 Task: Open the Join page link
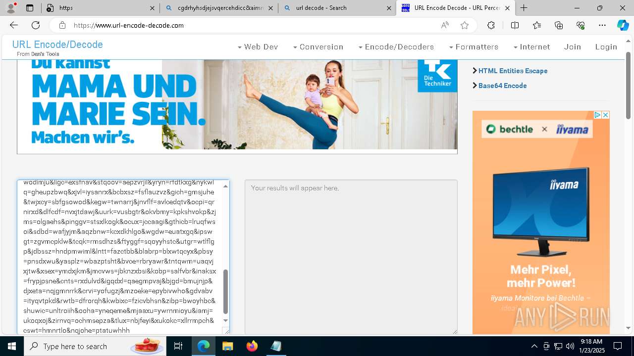[x=573, y=47]
